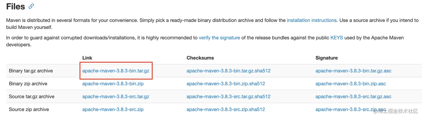The height and width of the screenshot is (118, 422).
Task: Download apache-maven-3.8.3-bin.tar.gz
Action: click(116, 71)
